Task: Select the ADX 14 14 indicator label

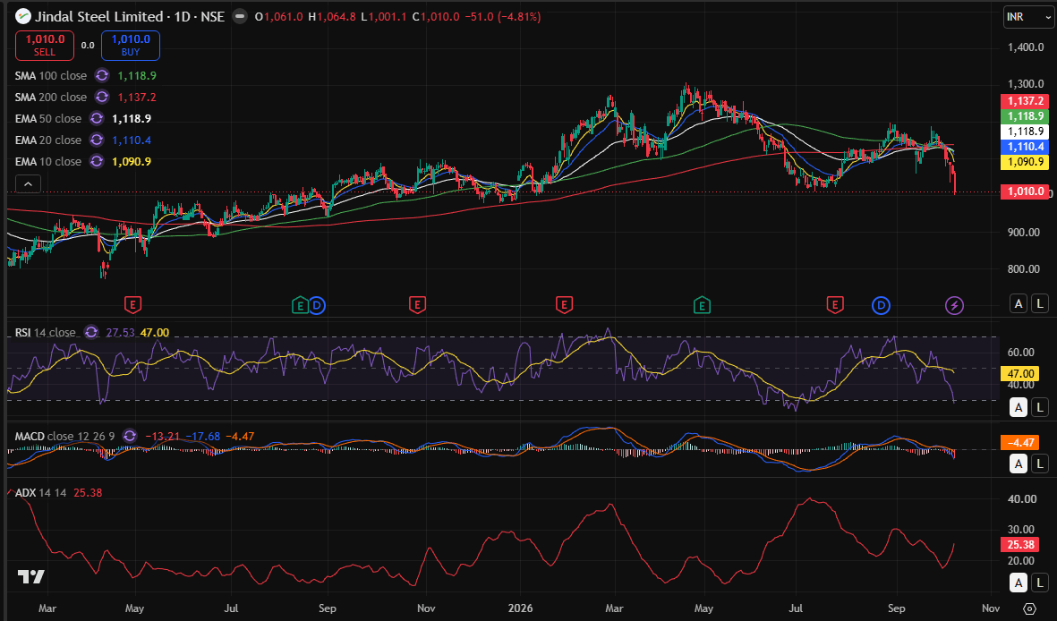Action: 40,493
